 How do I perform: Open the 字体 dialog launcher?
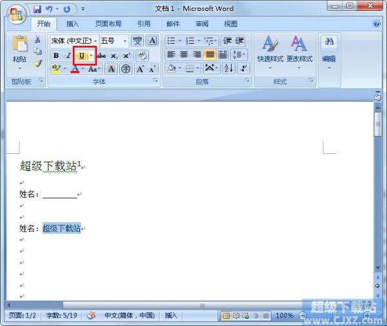tap(155, 80)
